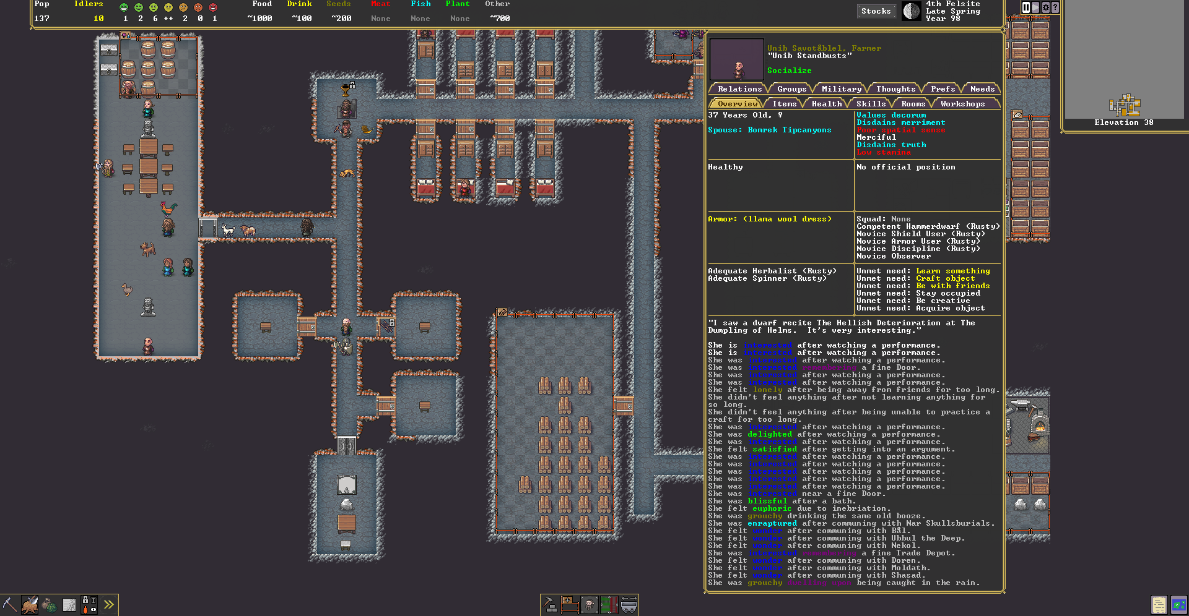Cycle toolbar left with arrow
The height and width of the screenshot is (616, 1189).
[x=625, y=598]
